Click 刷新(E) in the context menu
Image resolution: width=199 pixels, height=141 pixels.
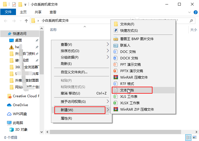(82, 64)
